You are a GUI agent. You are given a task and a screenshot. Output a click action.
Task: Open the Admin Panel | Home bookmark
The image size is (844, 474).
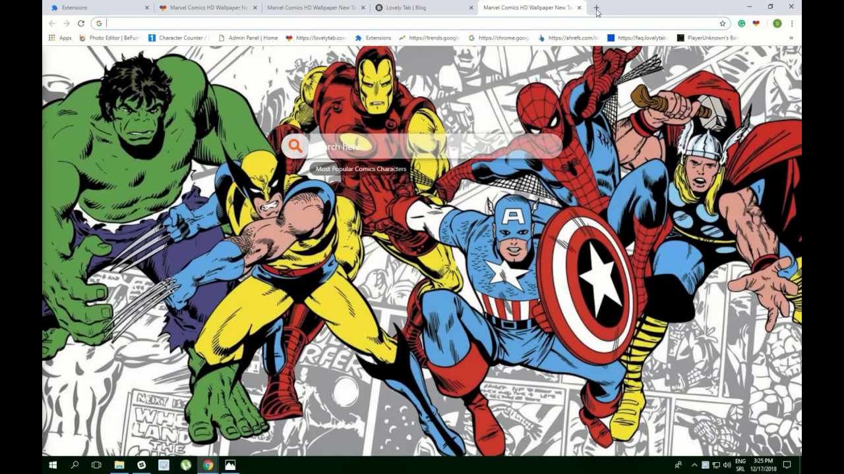click(248, 38)
